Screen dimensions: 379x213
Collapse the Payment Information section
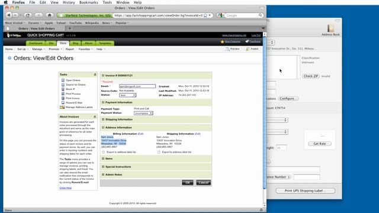tap(103, 102)
